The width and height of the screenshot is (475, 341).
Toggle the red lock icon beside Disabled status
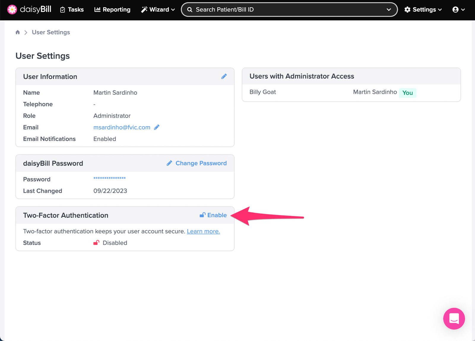click(x=96, y=243)
